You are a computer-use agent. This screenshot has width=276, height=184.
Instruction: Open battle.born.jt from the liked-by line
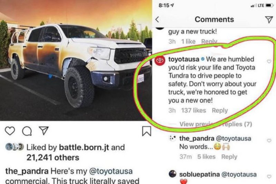84,147
